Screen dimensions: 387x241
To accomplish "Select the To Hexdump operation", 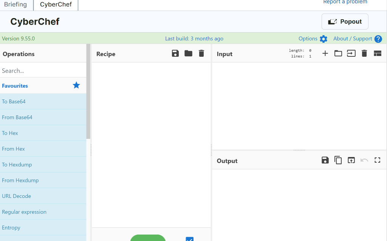I will pos(43,164).
